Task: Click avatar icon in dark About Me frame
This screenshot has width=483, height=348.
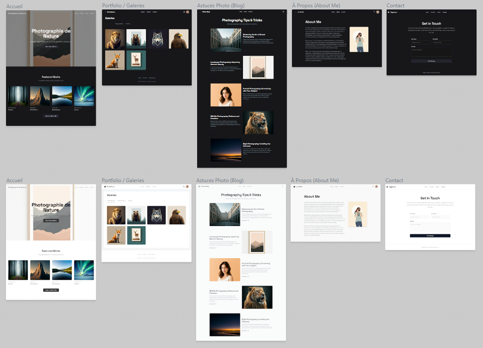Action: click(378, 12)
